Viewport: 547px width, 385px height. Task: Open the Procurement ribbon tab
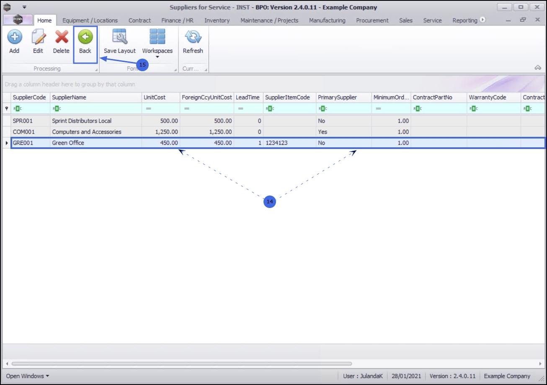click(372, 20)
